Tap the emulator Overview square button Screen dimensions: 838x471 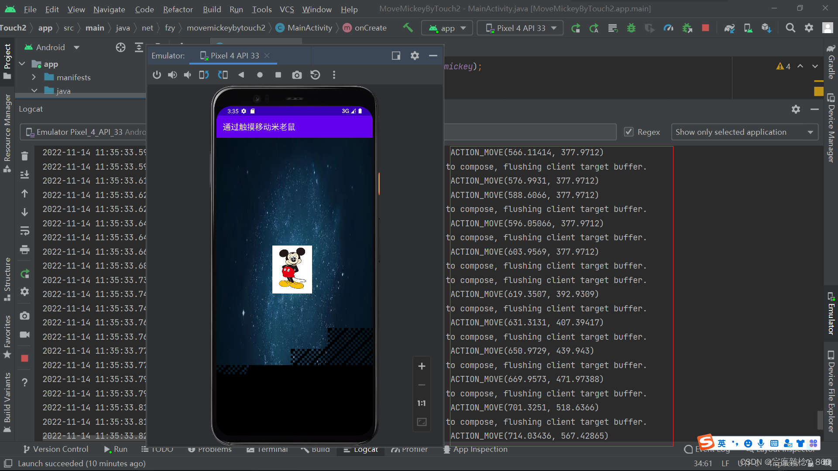click(x=278, y=75)
